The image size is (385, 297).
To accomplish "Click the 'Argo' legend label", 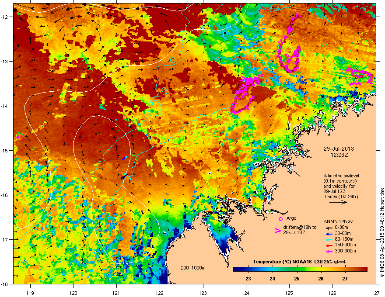I will tap(291, 218).
